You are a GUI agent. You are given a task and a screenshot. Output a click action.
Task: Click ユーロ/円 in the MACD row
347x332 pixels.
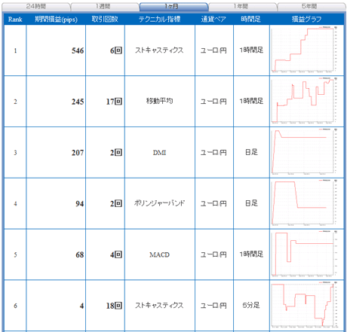pos(213,254)
